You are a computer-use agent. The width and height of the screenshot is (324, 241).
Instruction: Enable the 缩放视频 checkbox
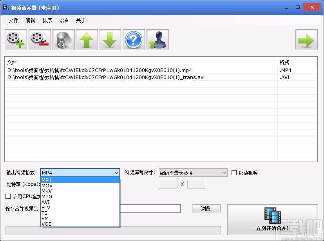point(233,173)
